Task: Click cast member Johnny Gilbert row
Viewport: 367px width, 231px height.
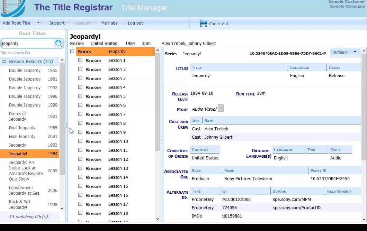Action: (x=275, y=137)
